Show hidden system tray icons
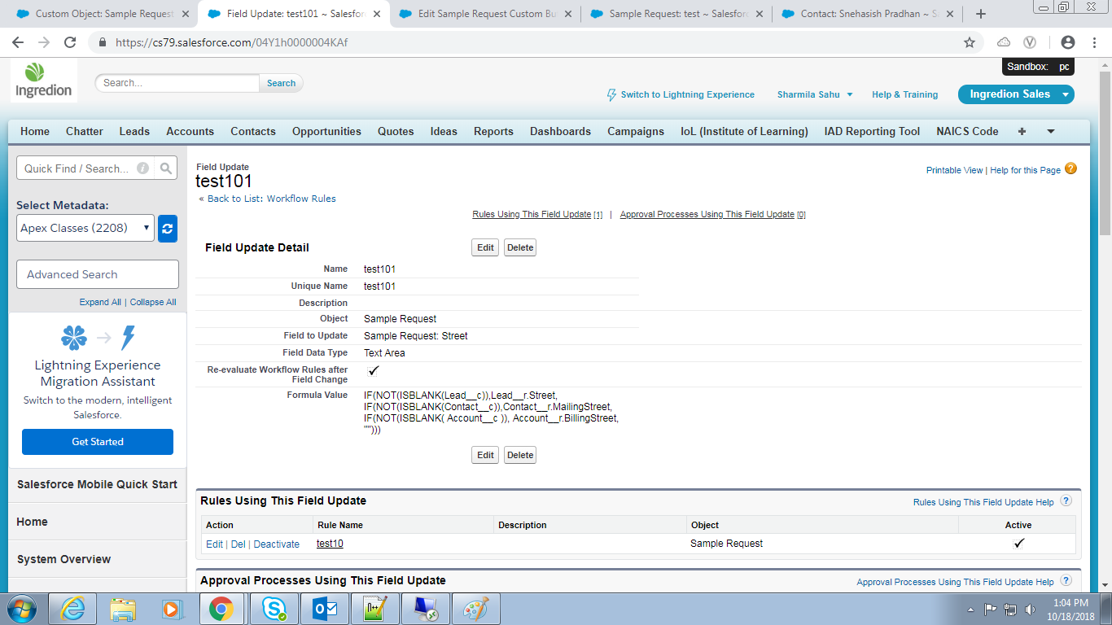 (x=970, y=609)
